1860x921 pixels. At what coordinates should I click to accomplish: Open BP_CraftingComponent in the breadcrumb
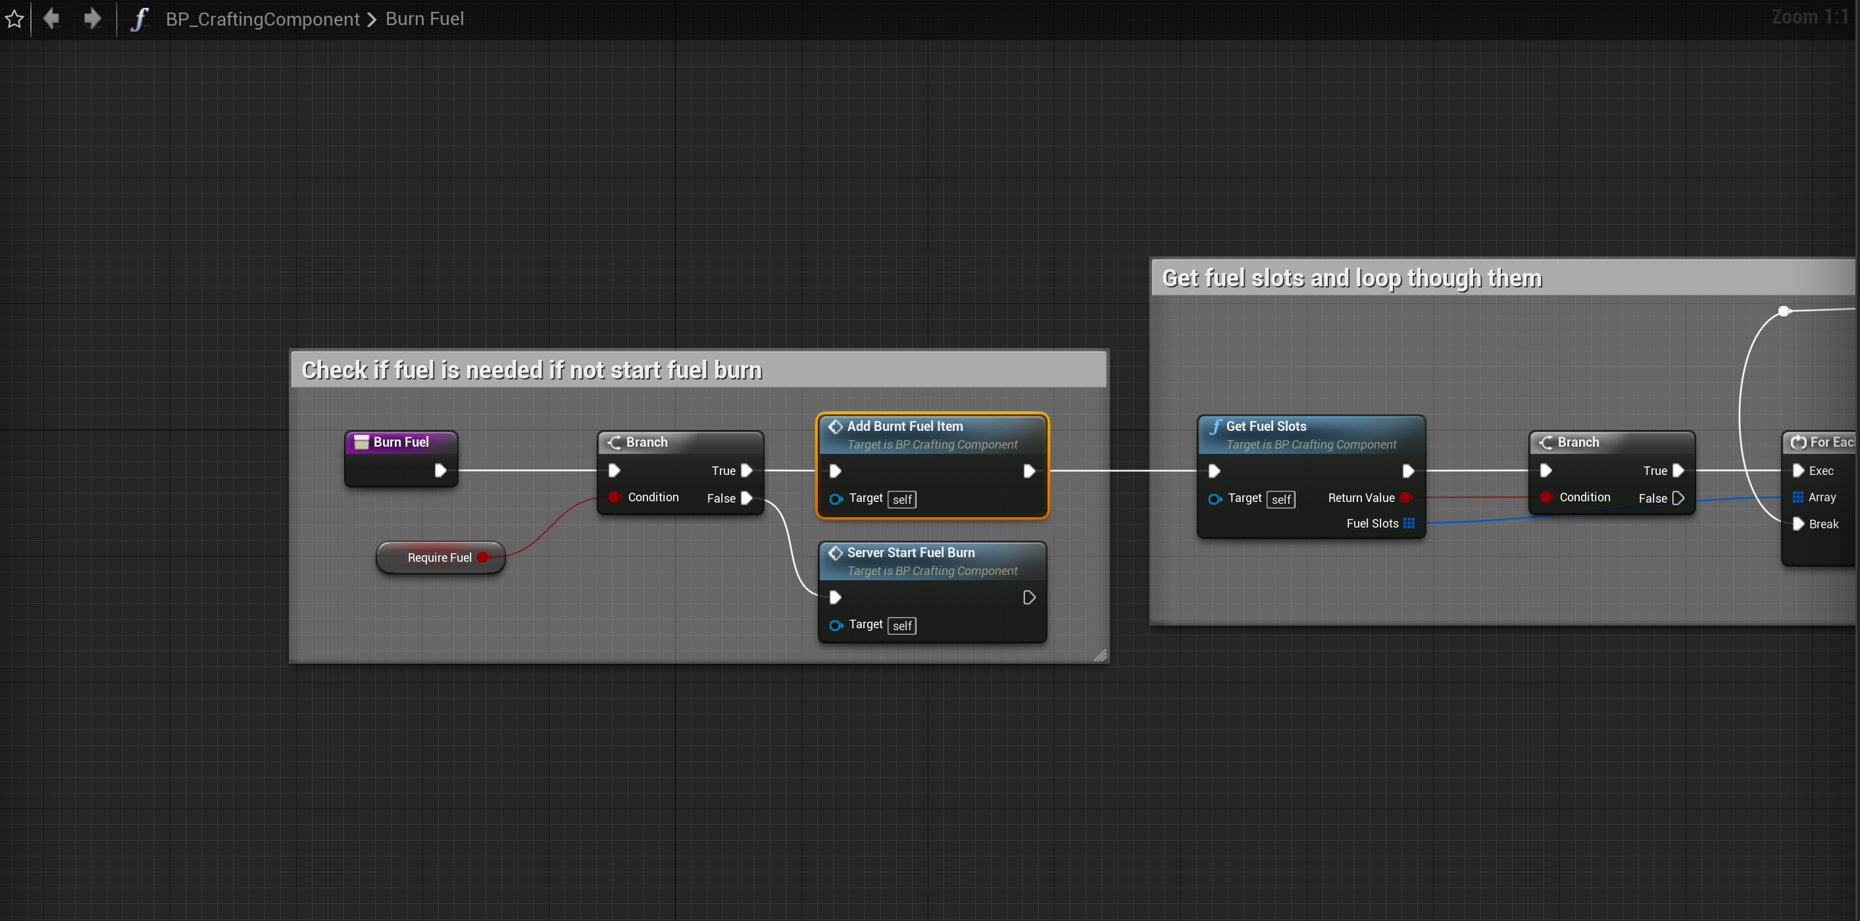(262, 19)
